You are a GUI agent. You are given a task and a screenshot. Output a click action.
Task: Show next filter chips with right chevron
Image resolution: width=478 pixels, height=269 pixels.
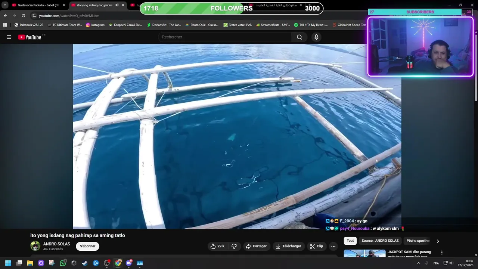point(438,241)
